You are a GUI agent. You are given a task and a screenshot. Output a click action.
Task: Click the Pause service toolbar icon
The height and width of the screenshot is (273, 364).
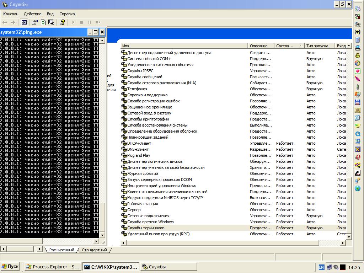89,22
